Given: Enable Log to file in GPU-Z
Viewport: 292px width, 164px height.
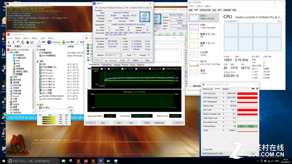Looking at the screenshot, I should (204, 149).
